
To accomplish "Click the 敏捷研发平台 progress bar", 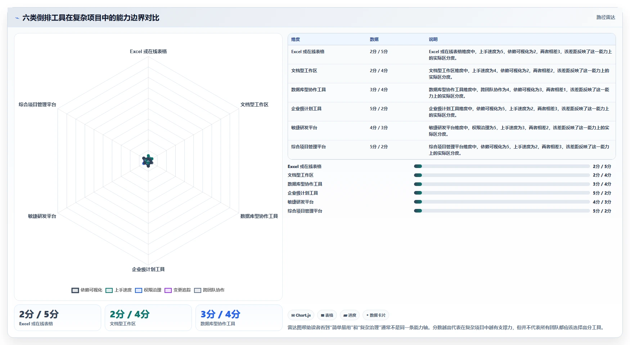I will click(x=502, y=202).
